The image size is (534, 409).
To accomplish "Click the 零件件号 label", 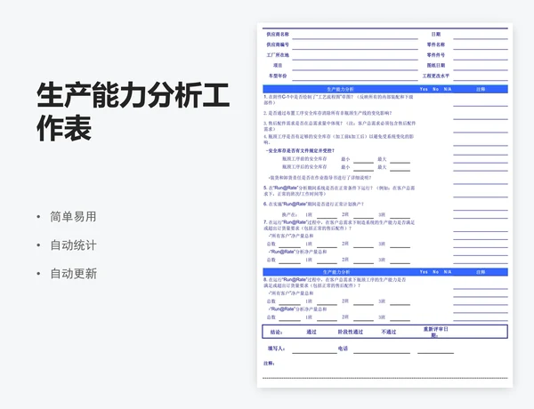I will tap(435, 55).
